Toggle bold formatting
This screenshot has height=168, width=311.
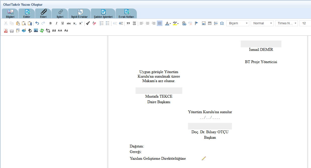click(x=50, y=23)
